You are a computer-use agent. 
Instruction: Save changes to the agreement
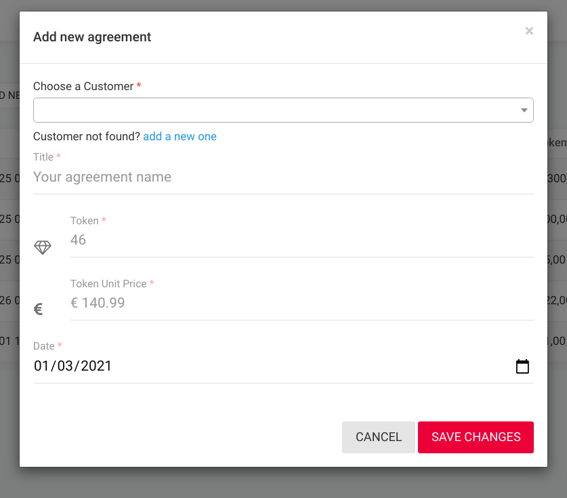[x=476, y=437]
